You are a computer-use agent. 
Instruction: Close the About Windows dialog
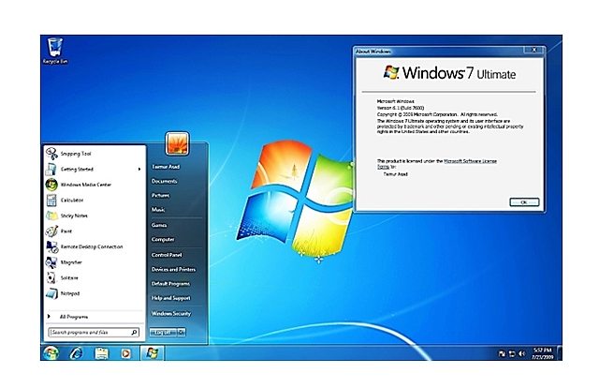(x=533, y=50)
